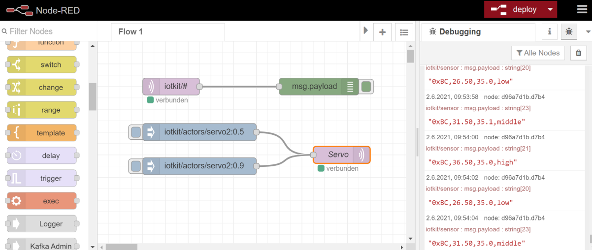
Task: Click the canvas vertical scrollbar thumb
Action: pos(410,56)
